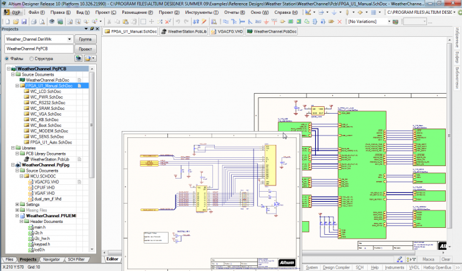Viewport: 462px width, 271px height.
Task: Open the Weather_Channel.DsnWrk workspace dropdown
Action: tap(69, 39)
